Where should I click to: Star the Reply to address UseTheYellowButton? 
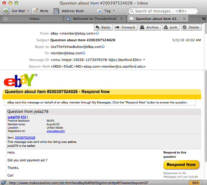103,46
